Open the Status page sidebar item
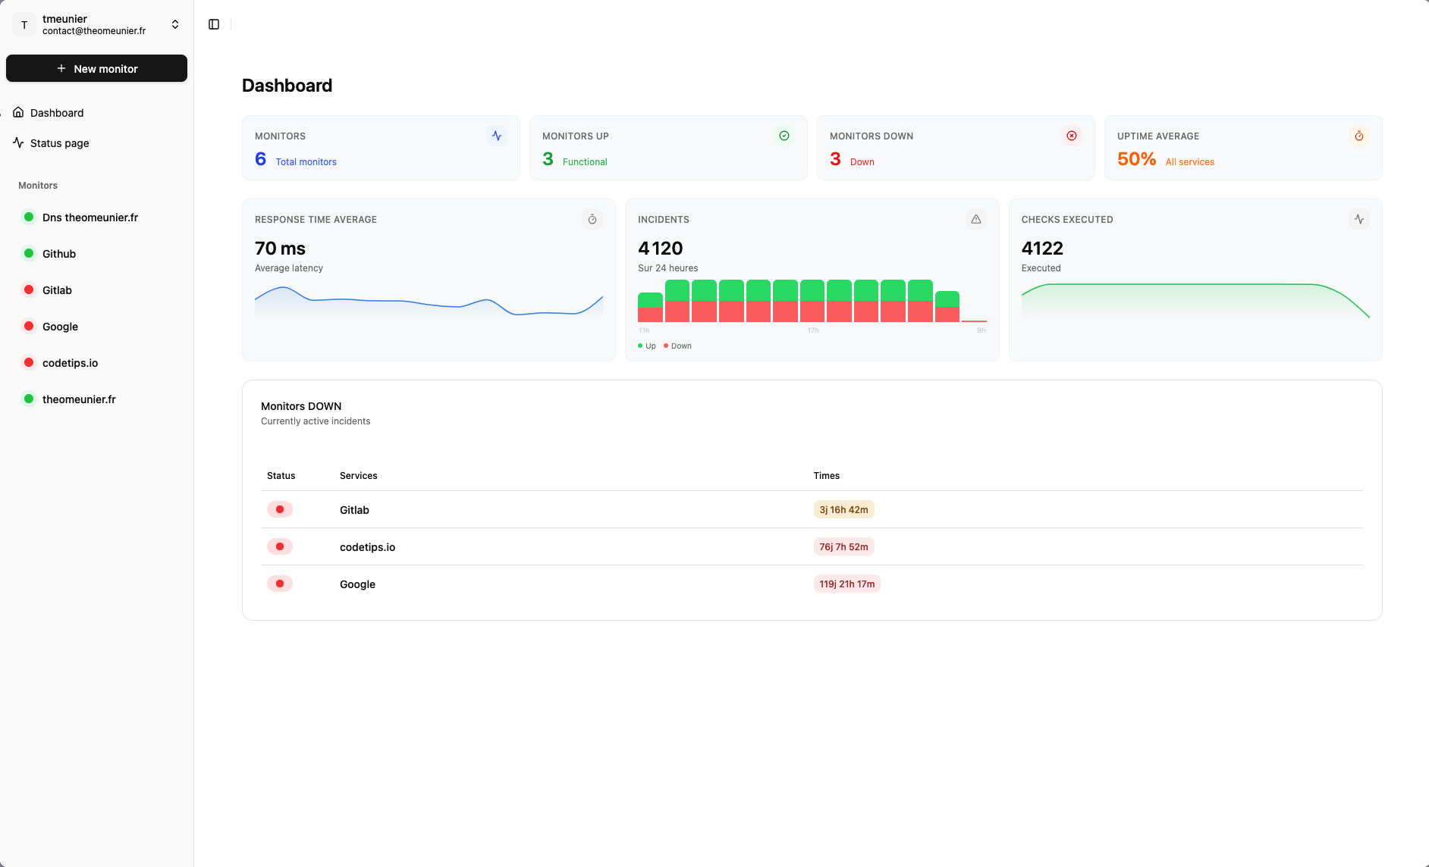Viewport: 1429px width, 867px height. (x=96, y=142)
